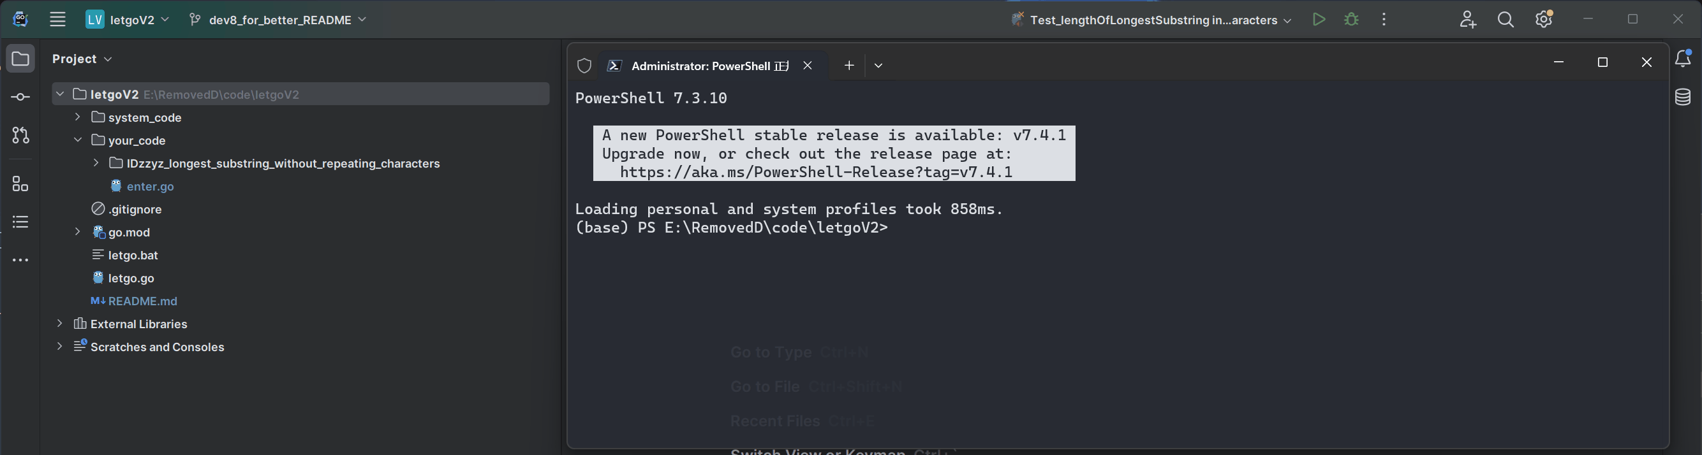Expand Scratches and Consoles
Viewport: 1702px width, 455px height.
(60, 346)
